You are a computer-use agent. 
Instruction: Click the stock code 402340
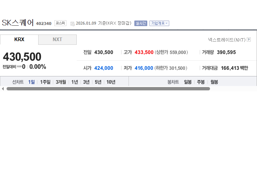click(44, 24)
